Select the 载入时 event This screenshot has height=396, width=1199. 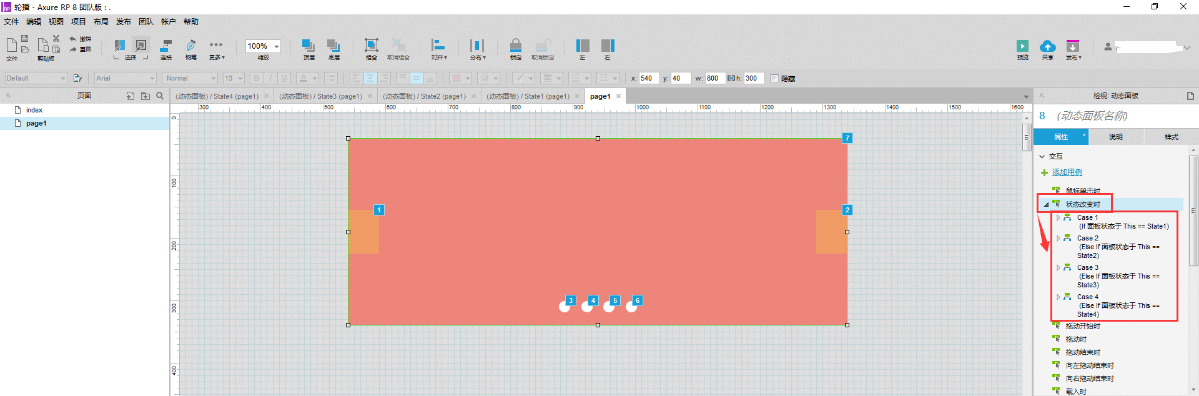tap(1076, 392)
